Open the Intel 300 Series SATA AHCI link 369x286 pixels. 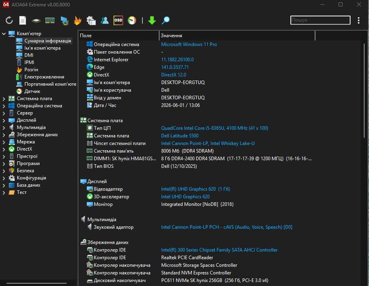point(220,250)
